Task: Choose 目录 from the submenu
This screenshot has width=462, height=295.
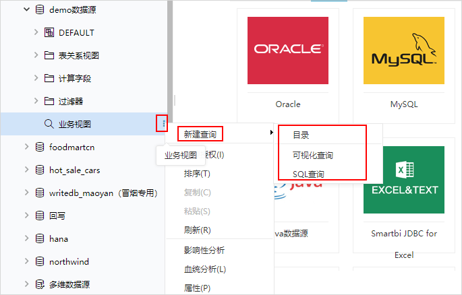Action: pyautogui.click(x=301, y=135)
